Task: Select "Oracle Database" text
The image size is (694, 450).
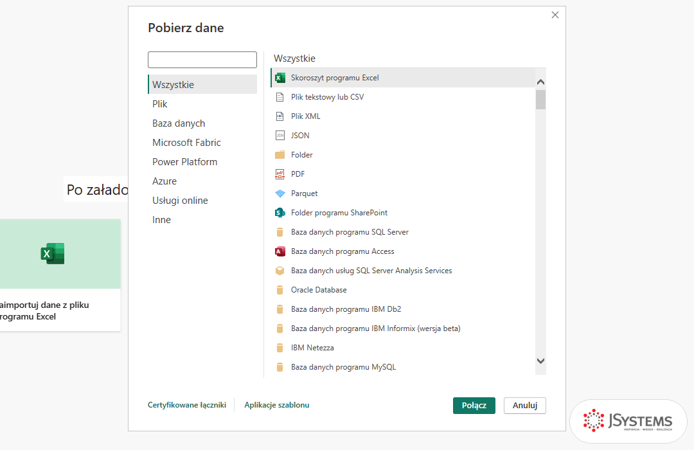Action: [319, 290]
